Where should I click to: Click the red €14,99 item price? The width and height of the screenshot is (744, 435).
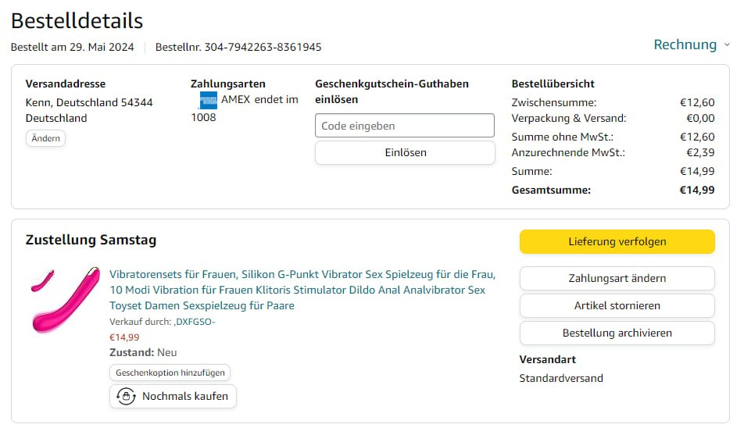click(124, 337)
